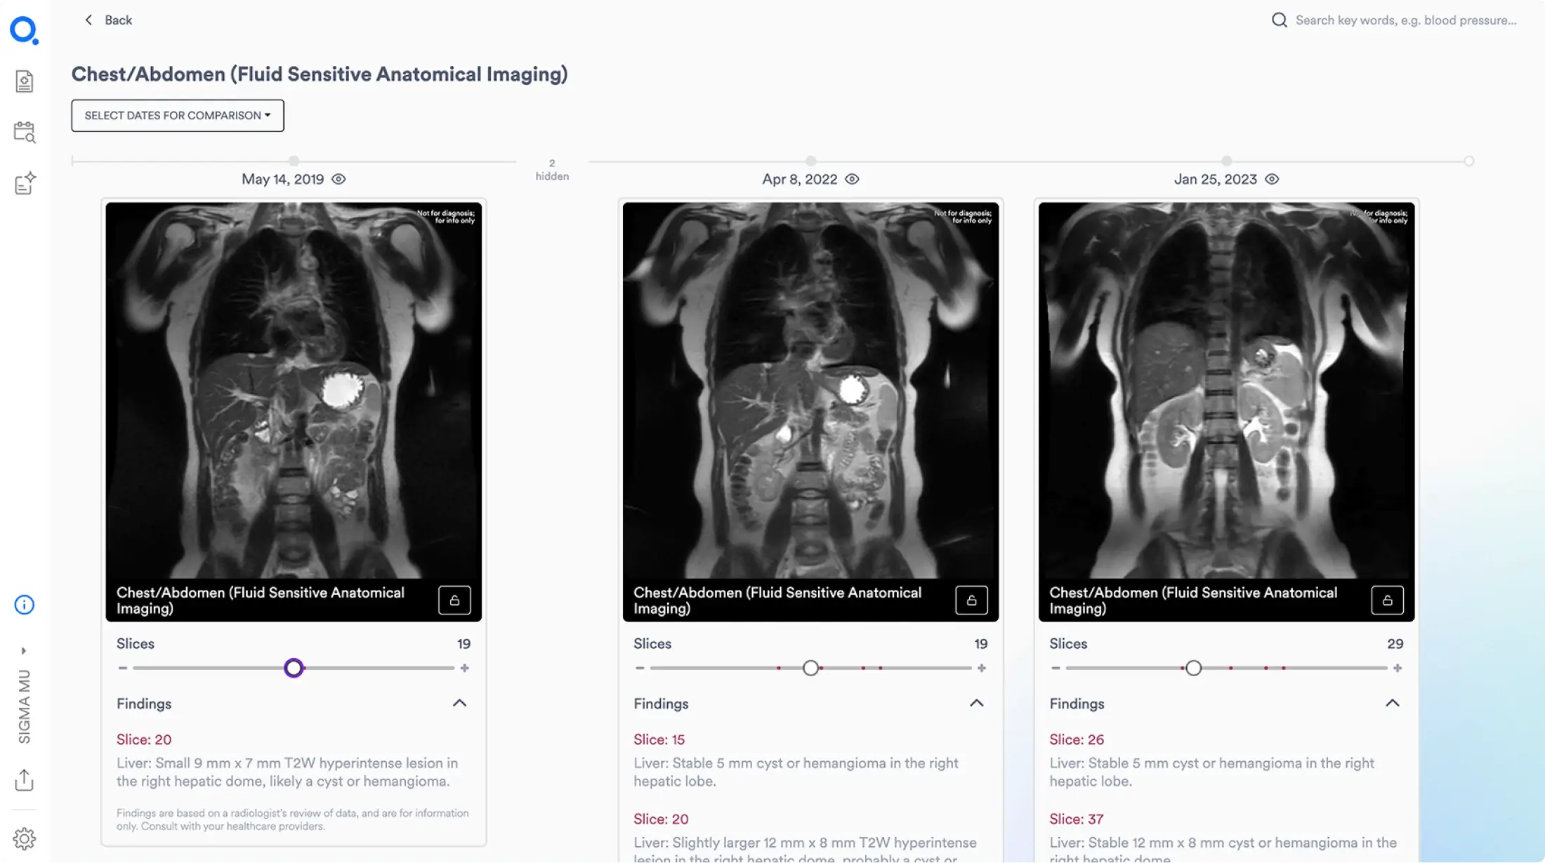Collapse the Findings section for May 14, 2019
Viewport: 1545px width, 863px height.
(x=461, y=703)
